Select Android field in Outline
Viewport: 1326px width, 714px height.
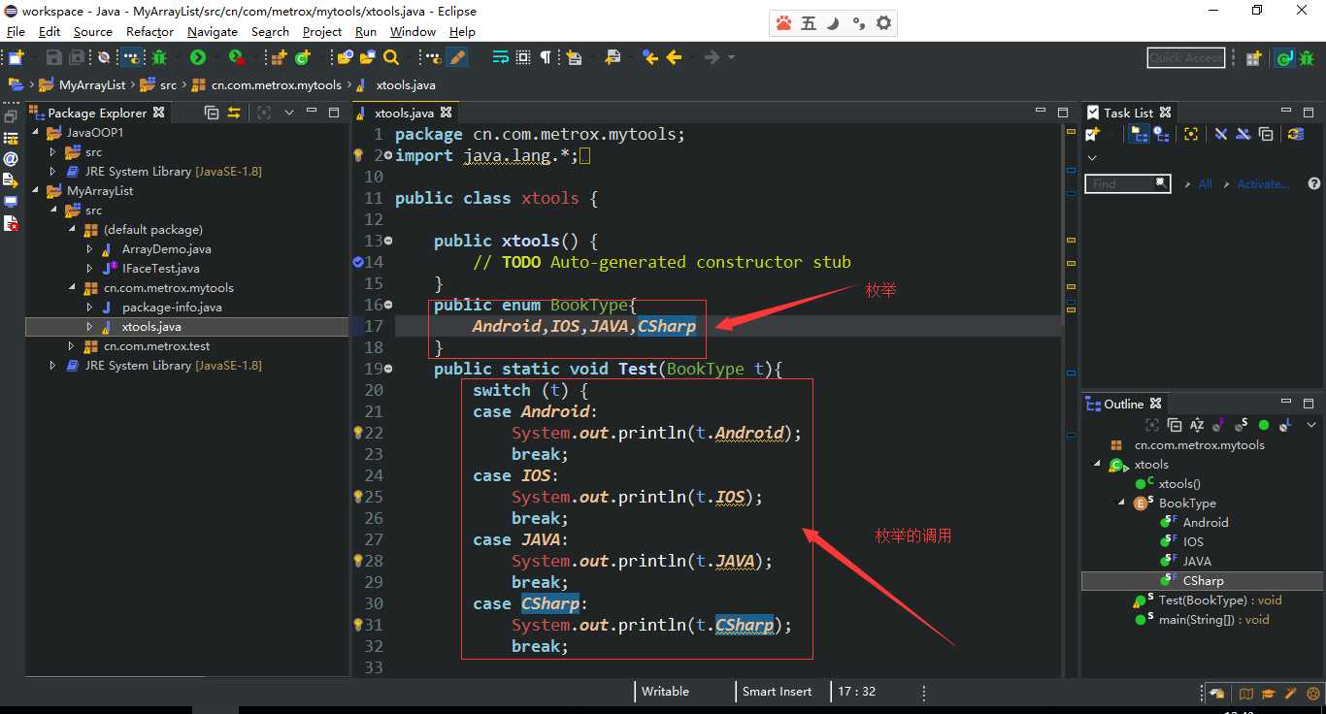[1206, 522]
